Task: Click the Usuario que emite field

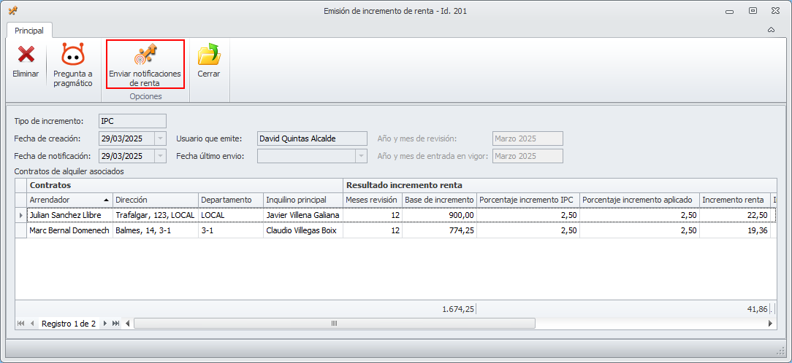Action: [x=312, y=138]
